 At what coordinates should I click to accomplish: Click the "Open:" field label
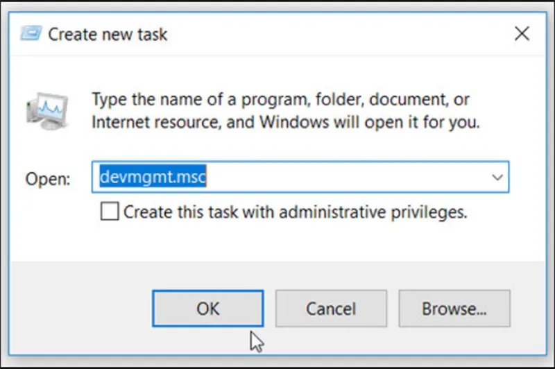48,179
